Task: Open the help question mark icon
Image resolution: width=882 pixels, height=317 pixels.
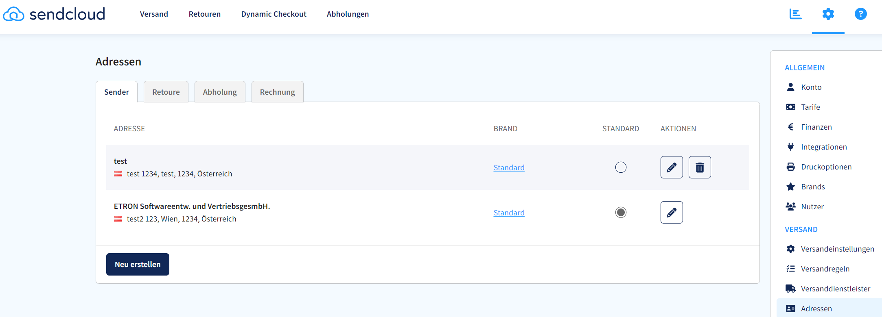Action: pyautogui.click(x=860, y=14)
